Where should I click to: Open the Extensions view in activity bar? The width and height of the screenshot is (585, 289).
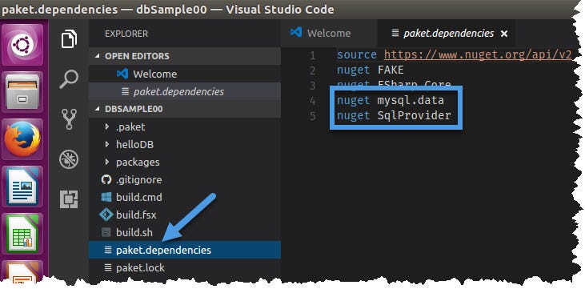tap(69, 199)
